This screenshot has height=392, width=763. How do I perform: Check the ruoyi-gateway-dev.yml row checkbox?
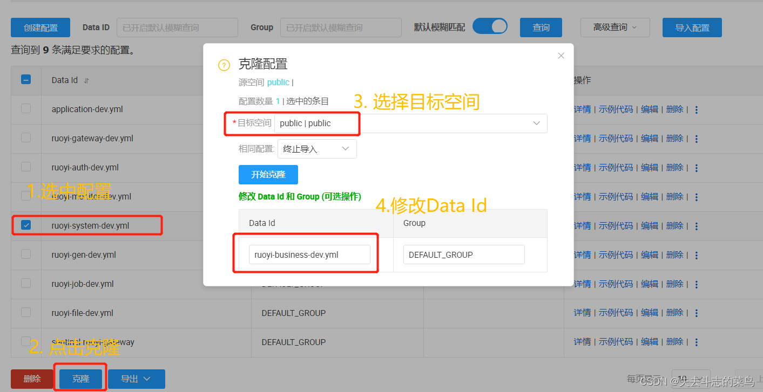26,138
